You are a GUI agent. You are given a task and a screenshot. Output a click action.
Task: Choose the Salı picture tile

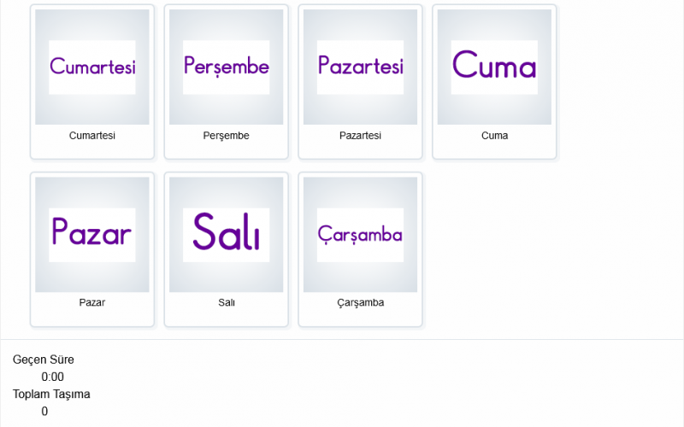pos(227,234)
